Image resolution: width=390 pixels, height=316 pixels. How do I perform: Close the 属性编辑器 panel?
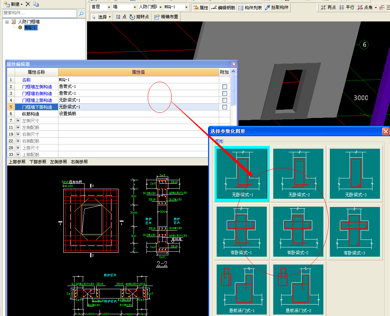(x=234, y=64)
